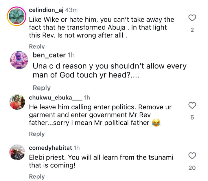Viewport: 208px width, 181px height.
Task: Select the 43m timestamp next to celindion_aj
Action: coord(71,10)
